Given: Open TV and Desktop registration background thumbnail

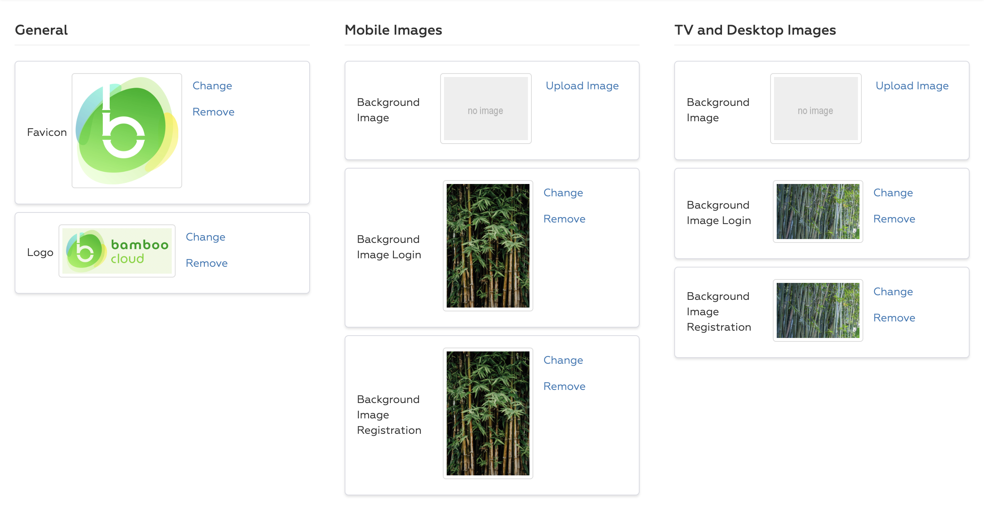Looking at the screenshot, I should coord(818,310).
